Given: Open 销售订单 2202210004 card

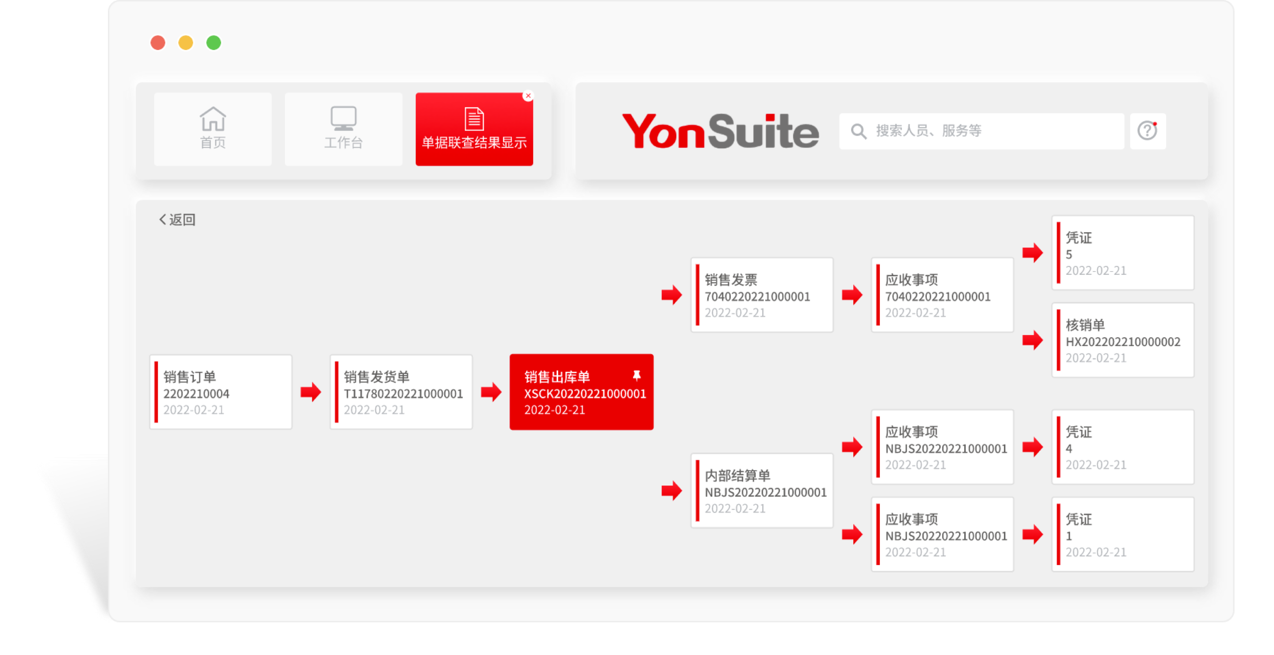Looking at the screenshot, I should [221, 392].
